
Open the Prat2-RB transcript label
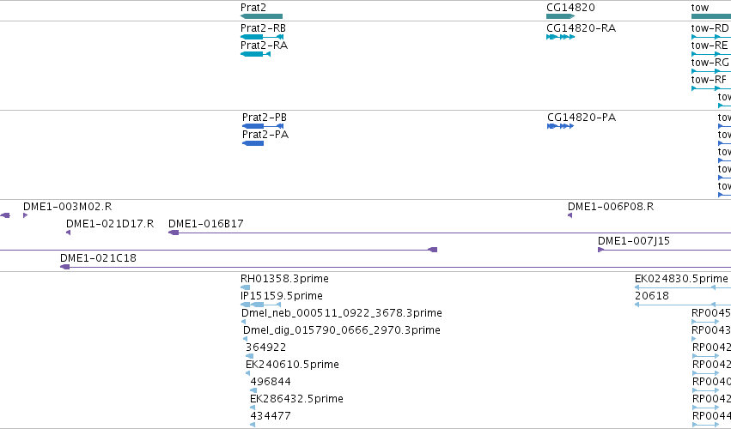point(263,28)
